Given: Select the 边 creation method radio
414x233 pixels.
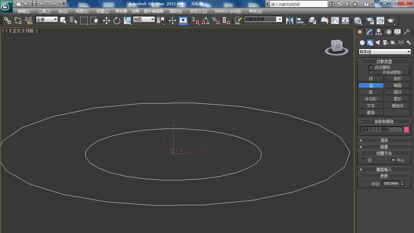Looking at the screenshot, I should [x=364, y=160].
